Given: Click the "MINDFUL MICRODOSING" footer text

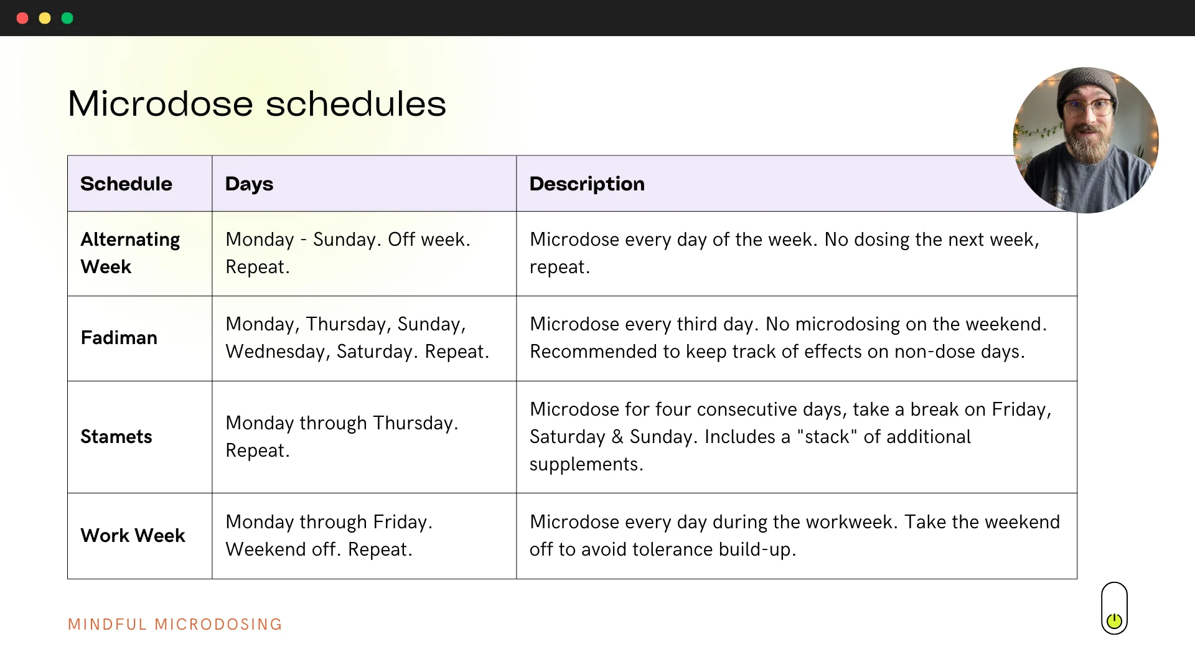Looking at the screenshot, I should coord(175,624).
